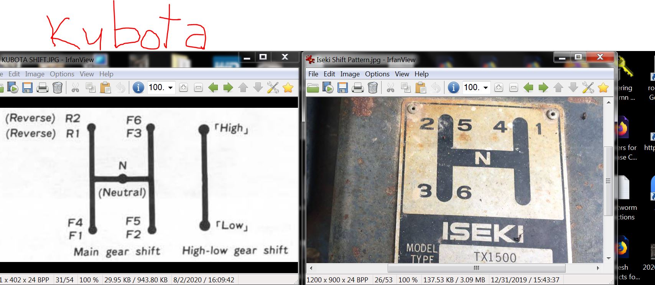Image resolution: width=655 pixels, height=285 pixels.
Task: Expand zoom percentage dropdown in Iseki window
Action: pos(485,88)
